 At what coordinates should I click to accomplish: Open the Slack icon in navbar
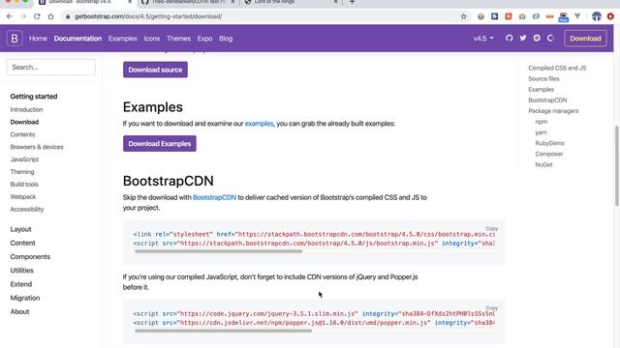click(537, 39)
